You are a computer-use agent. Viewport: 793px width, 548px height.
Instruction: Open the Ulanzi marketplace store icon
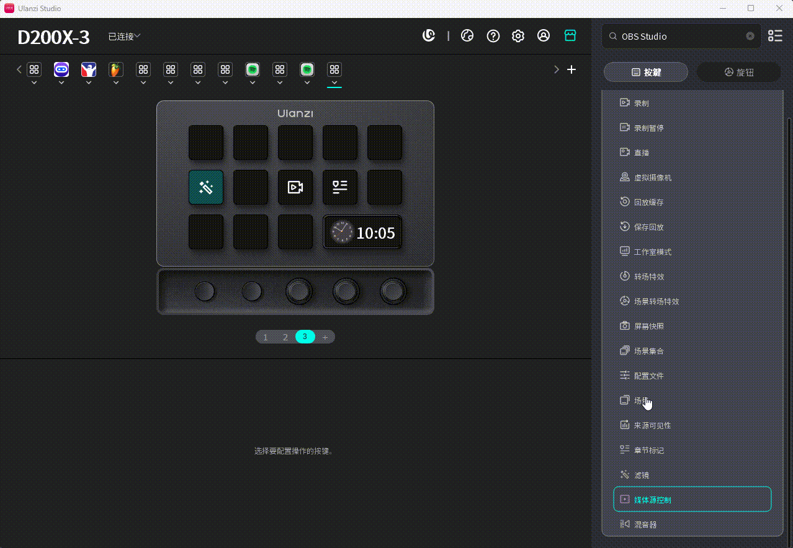570,35
